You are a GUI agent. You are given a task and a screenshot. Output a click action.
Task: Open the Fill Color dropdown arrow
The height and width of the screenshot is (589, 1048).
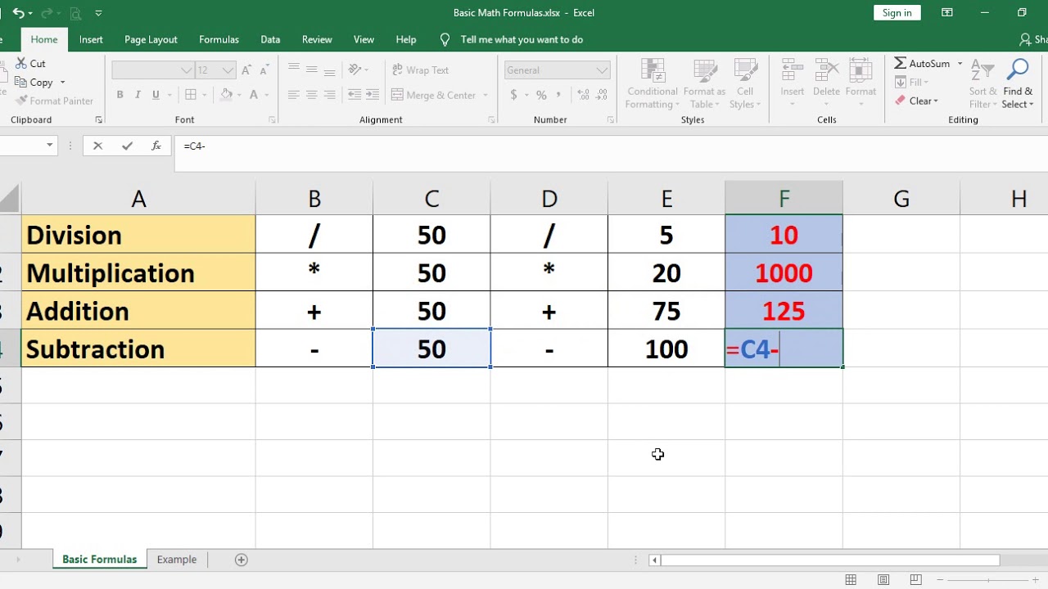240,95
